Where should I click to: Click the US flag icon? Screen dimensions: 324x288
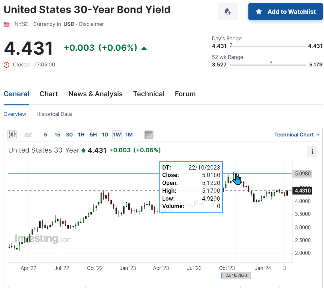pyautogui.click(x=7, y=24)
